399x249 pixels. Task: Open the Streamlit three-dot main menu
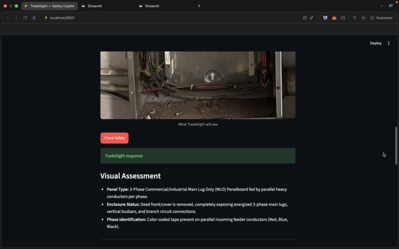click(x=389, y=43)
